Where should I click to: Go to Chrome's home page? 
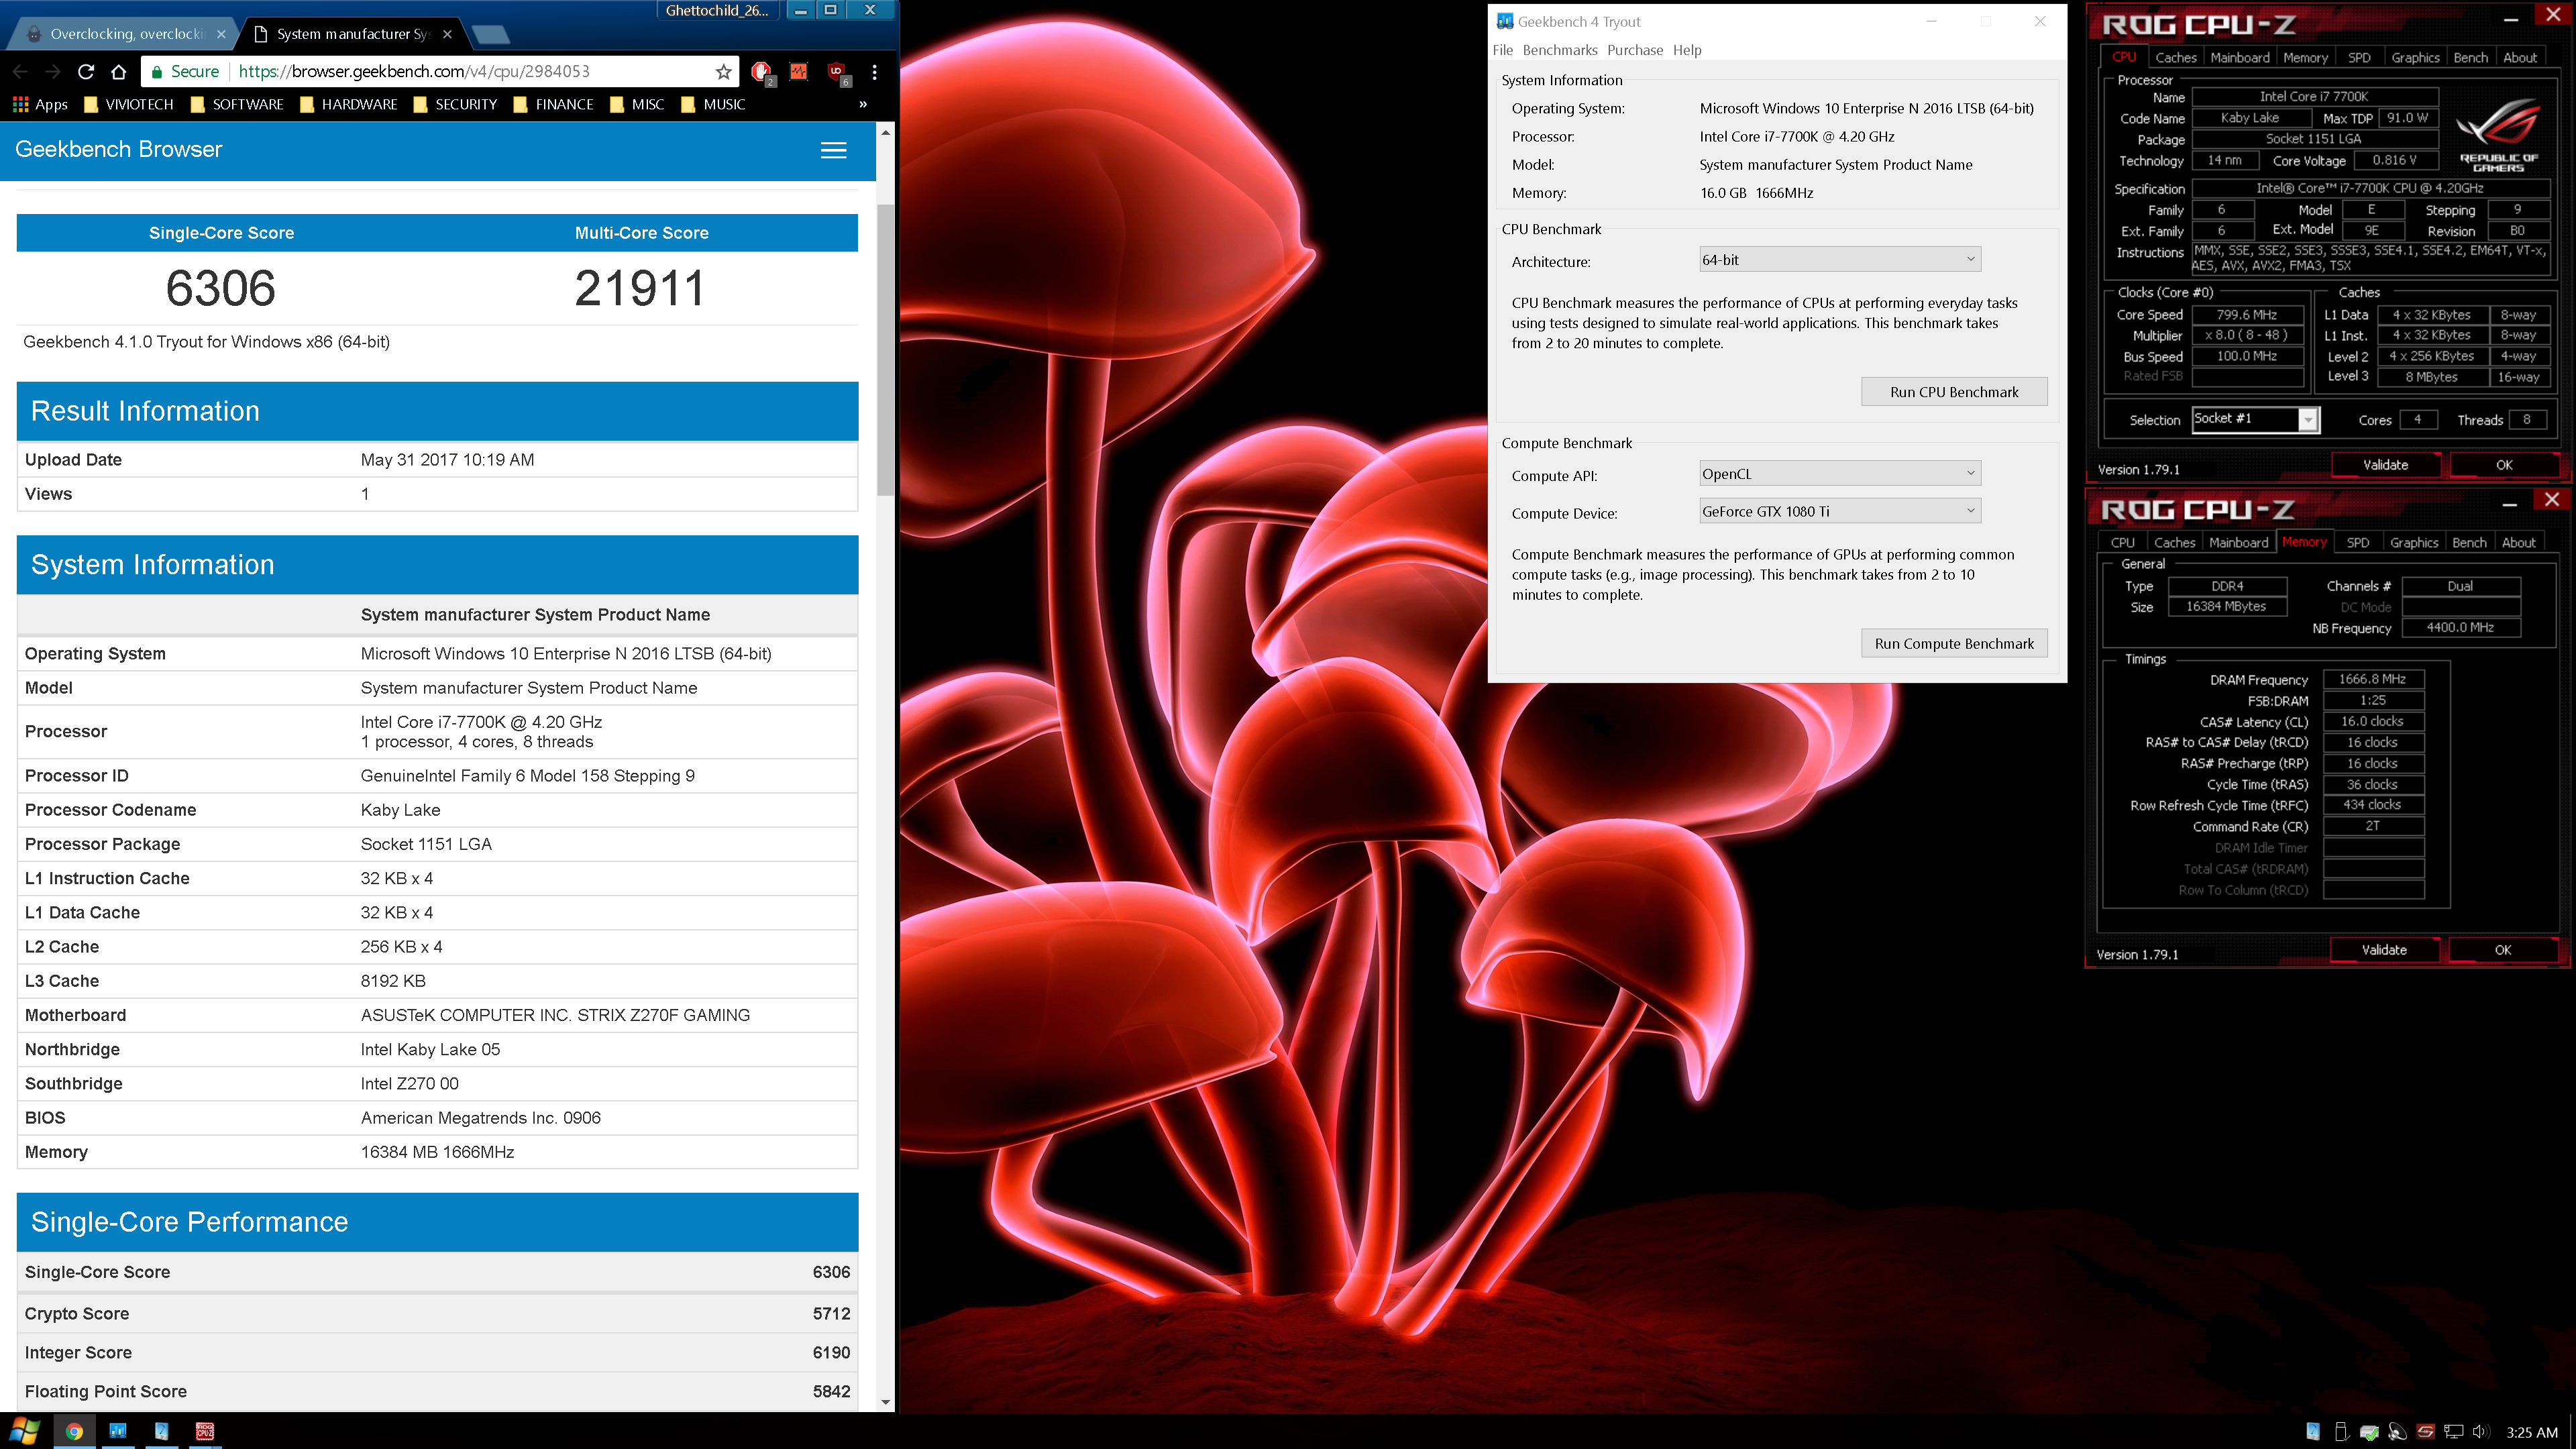click(119, 72)
